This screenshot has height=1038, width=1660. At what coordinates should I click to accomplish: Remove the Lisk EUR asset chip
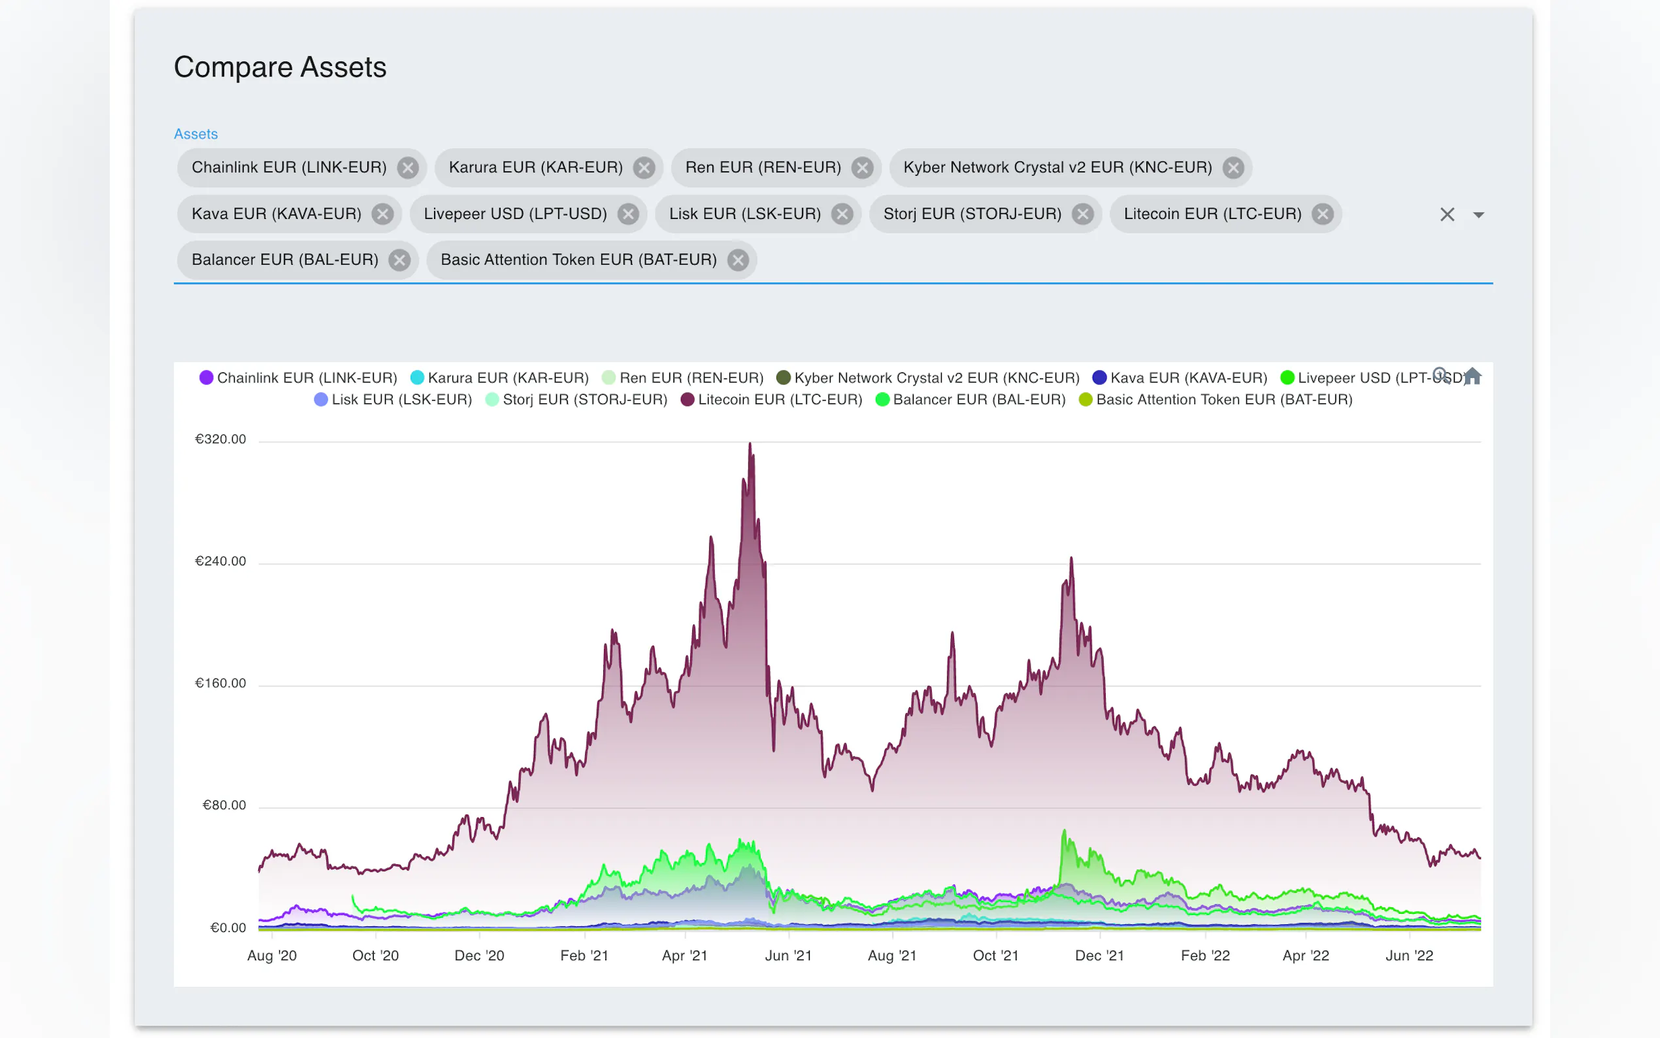842,214
